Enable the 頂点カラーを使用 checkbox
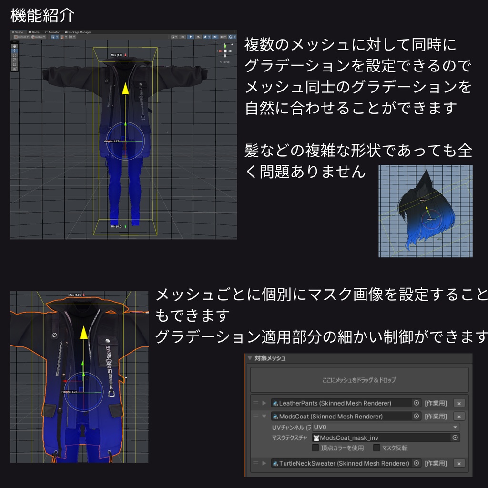The width and height of the screenshot is (488, 488). coord(315,448)
